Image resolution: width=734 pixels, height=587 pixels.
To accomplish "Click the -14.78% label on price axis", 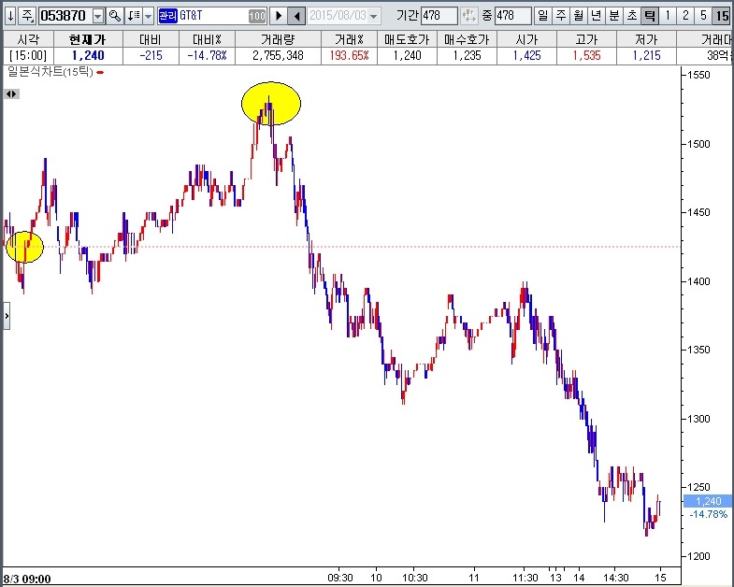I will coord(709,514).
